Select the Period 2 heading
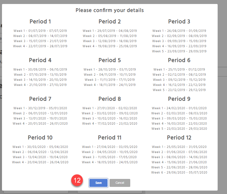The image size is (227, 194). [x=110, y=21]
